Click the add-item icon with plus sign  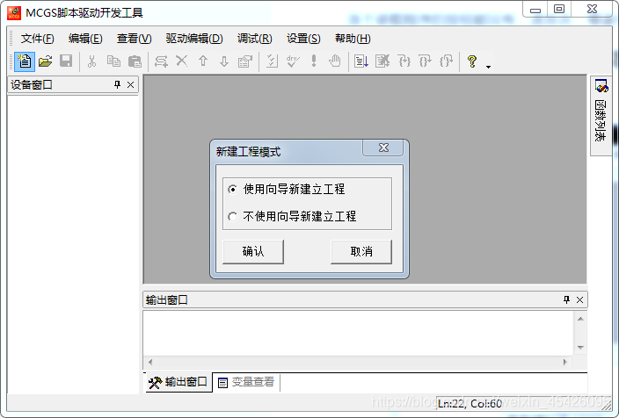[161, 61]
